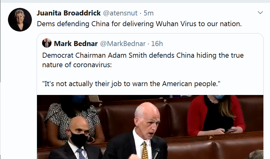270x159 pixels.
Task: Play the video of the bald man speaking
Action: (x=150, y=127)
